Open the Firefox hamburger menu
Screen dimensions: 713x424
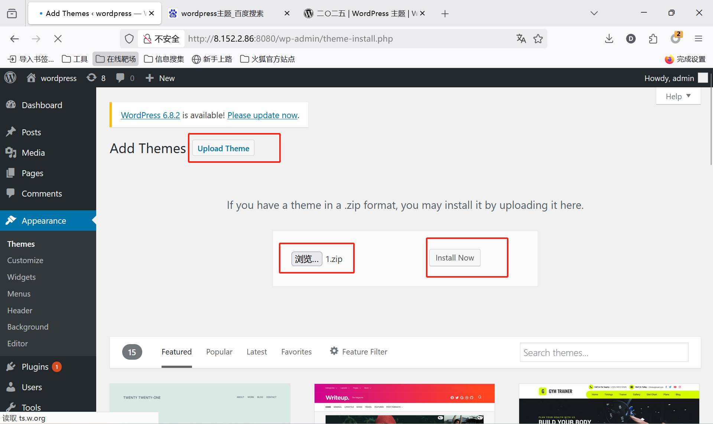coord(699,39)
